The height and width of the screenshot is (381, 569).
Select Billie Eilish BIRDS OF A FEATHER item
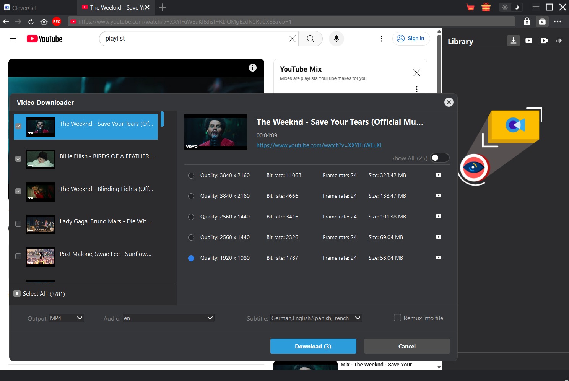point(86,159)
